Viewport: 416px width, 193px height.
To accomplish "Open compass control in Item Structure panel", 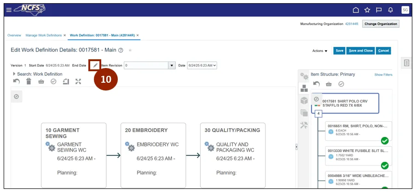I will tap(316, 99).
